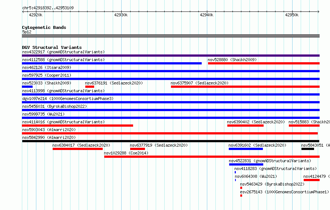Open nsv6391602 (Sedlazeck2020) label

coord(257,145)
